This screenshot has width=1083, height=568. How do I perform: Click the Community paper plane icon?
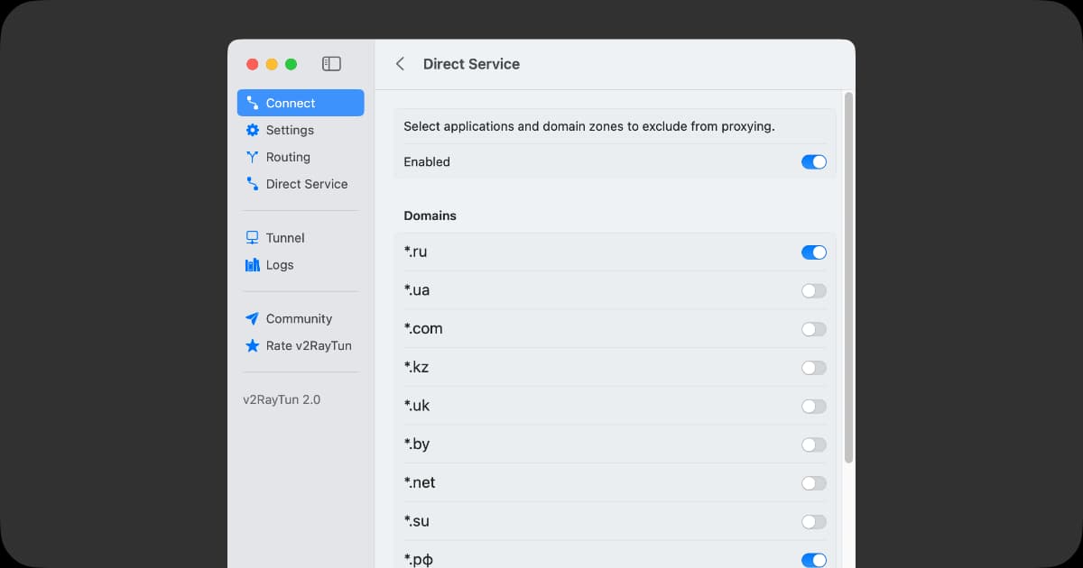pyautogui.click(x=253, y=319)
